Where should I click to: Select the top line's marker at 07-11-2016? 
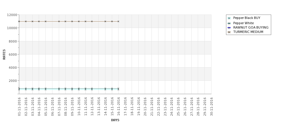[x=59, y=21]
